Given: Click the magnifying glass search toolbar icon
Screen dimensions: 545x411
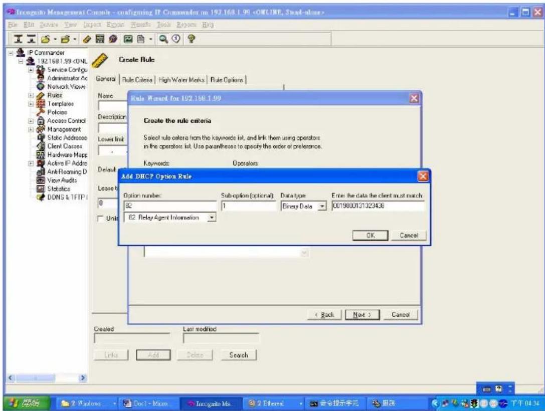Looking at the screenshot, I should pyautogui.click(x=163, y=39).
